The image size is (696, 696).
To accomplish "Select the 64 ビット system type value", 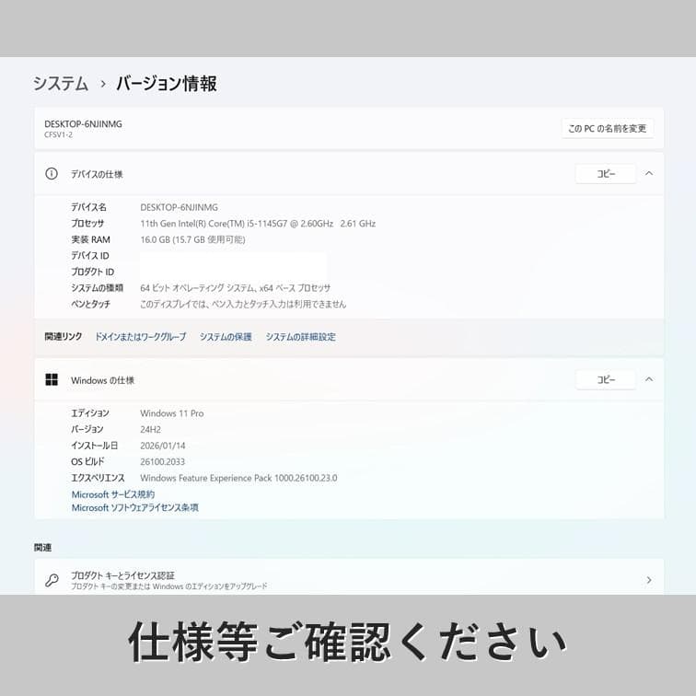I will point(236,288).
